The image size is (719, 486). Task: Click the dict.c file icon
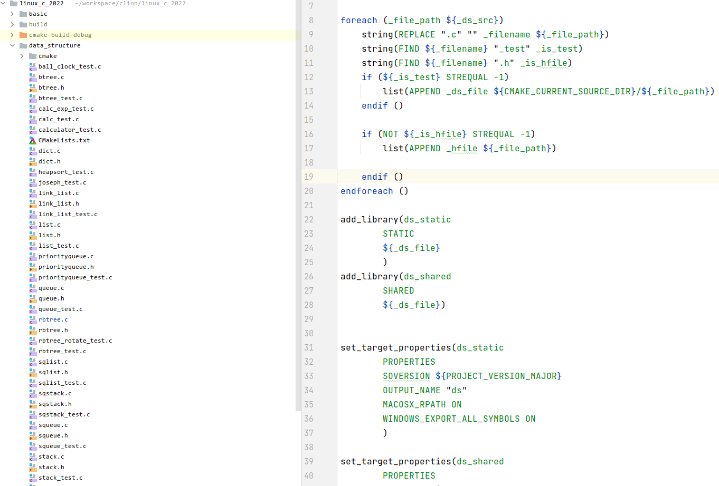[32, 151]
